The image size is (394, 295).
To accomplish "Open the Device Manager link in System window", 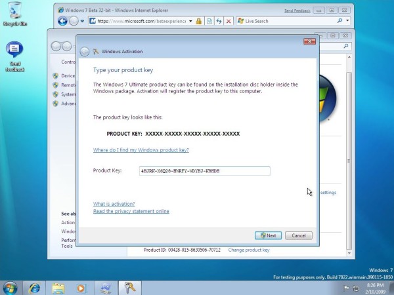I will (x=68, y=76).
